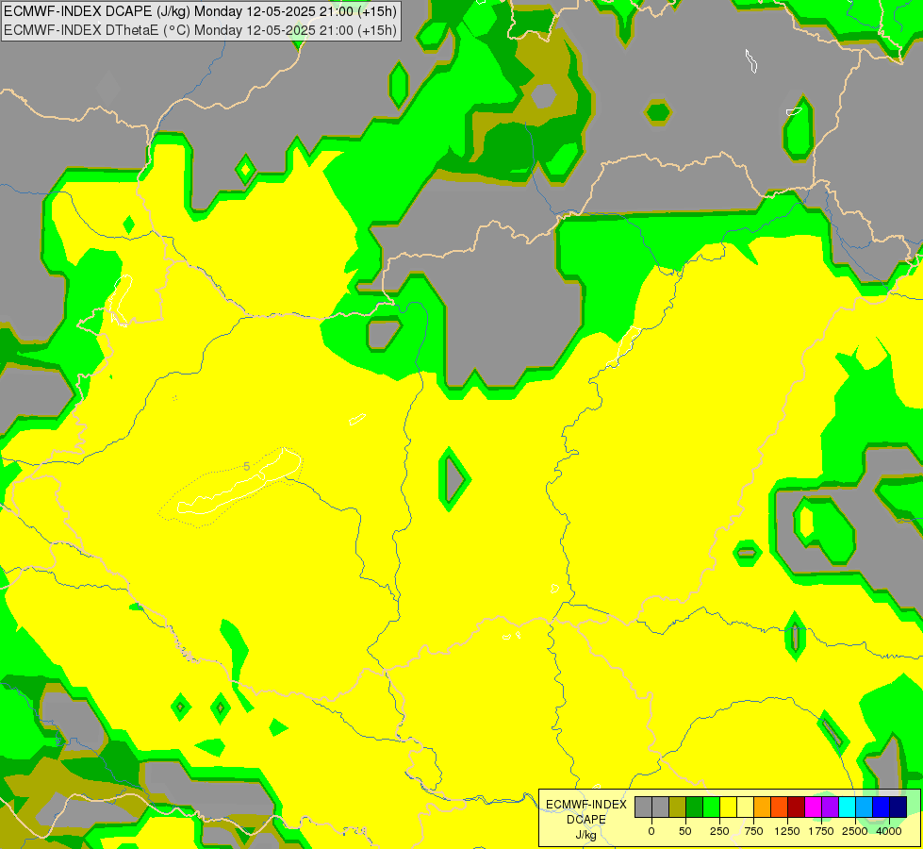Image resolution: width=923 pixels, height=849 pixels.
Task: Click the purple swatch after the 1750 tick
Action: tap(831, 807)
